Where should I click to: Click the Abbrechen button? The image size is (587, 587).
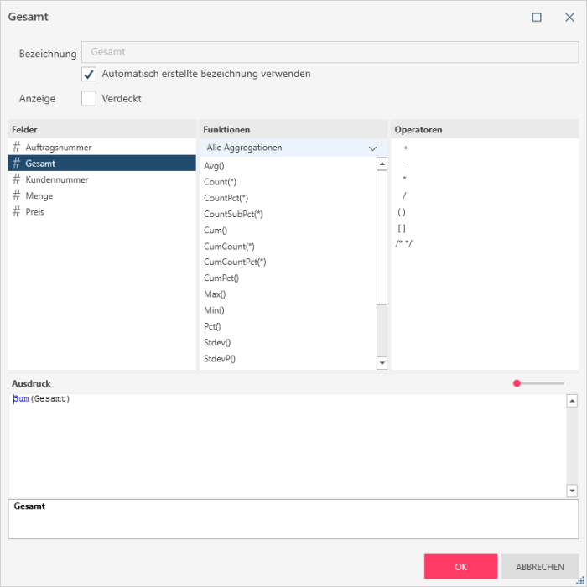pos(539,567)
